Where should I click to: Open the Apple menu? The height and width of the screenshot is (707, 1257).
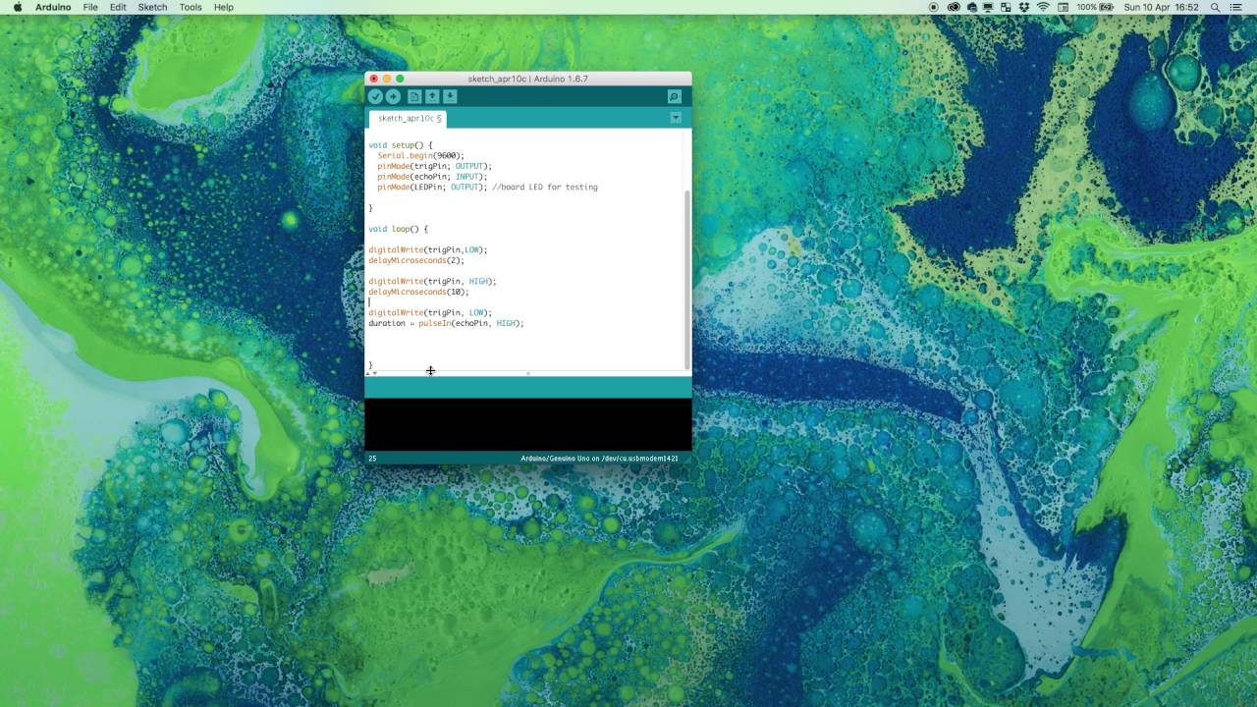tap(18, 7)
